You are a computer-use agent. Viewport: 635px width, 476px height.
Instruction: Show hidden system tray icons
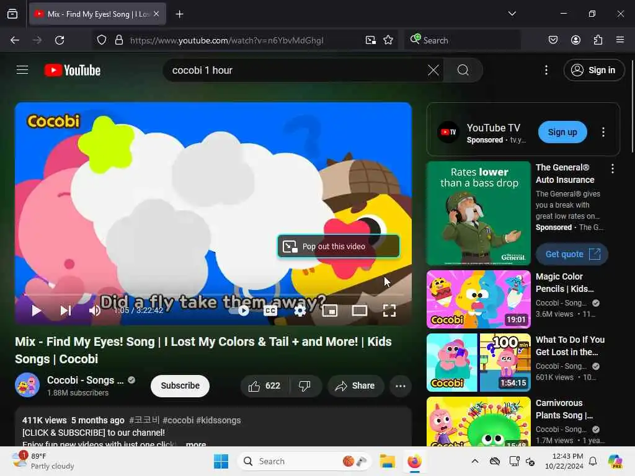[x=475, y=461]
